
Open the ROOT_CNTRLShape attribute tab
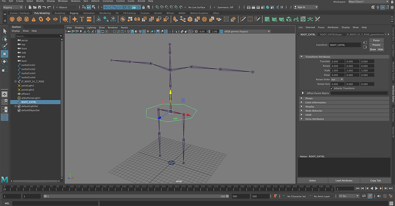pyautogui.click(x=331, y=35)
